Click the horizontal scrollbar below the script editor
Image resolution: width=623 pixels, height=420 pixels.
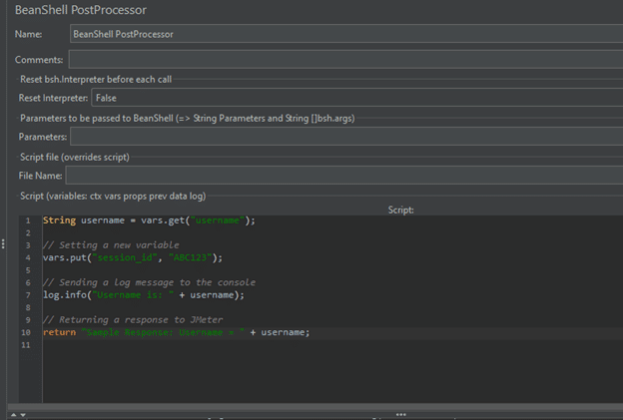pyautogui.click(x=315, y=407)
